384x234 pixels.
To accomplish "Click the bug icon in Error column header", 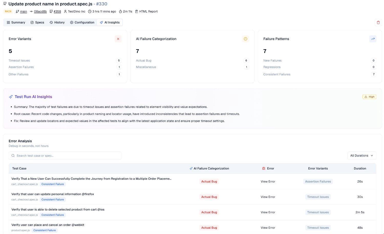I will (264, 168).
